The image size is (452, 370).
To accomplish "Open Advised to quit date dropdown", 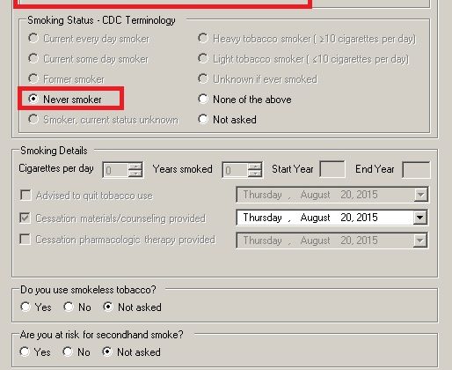I will coord(420,195).
